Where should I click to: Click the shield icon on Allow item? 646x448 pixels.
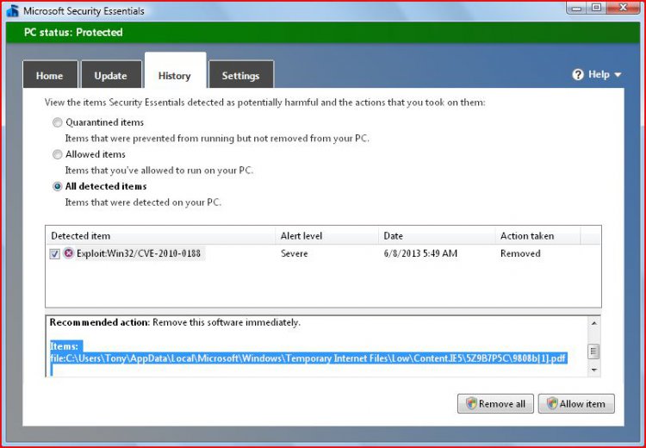[x=552, y=403]
